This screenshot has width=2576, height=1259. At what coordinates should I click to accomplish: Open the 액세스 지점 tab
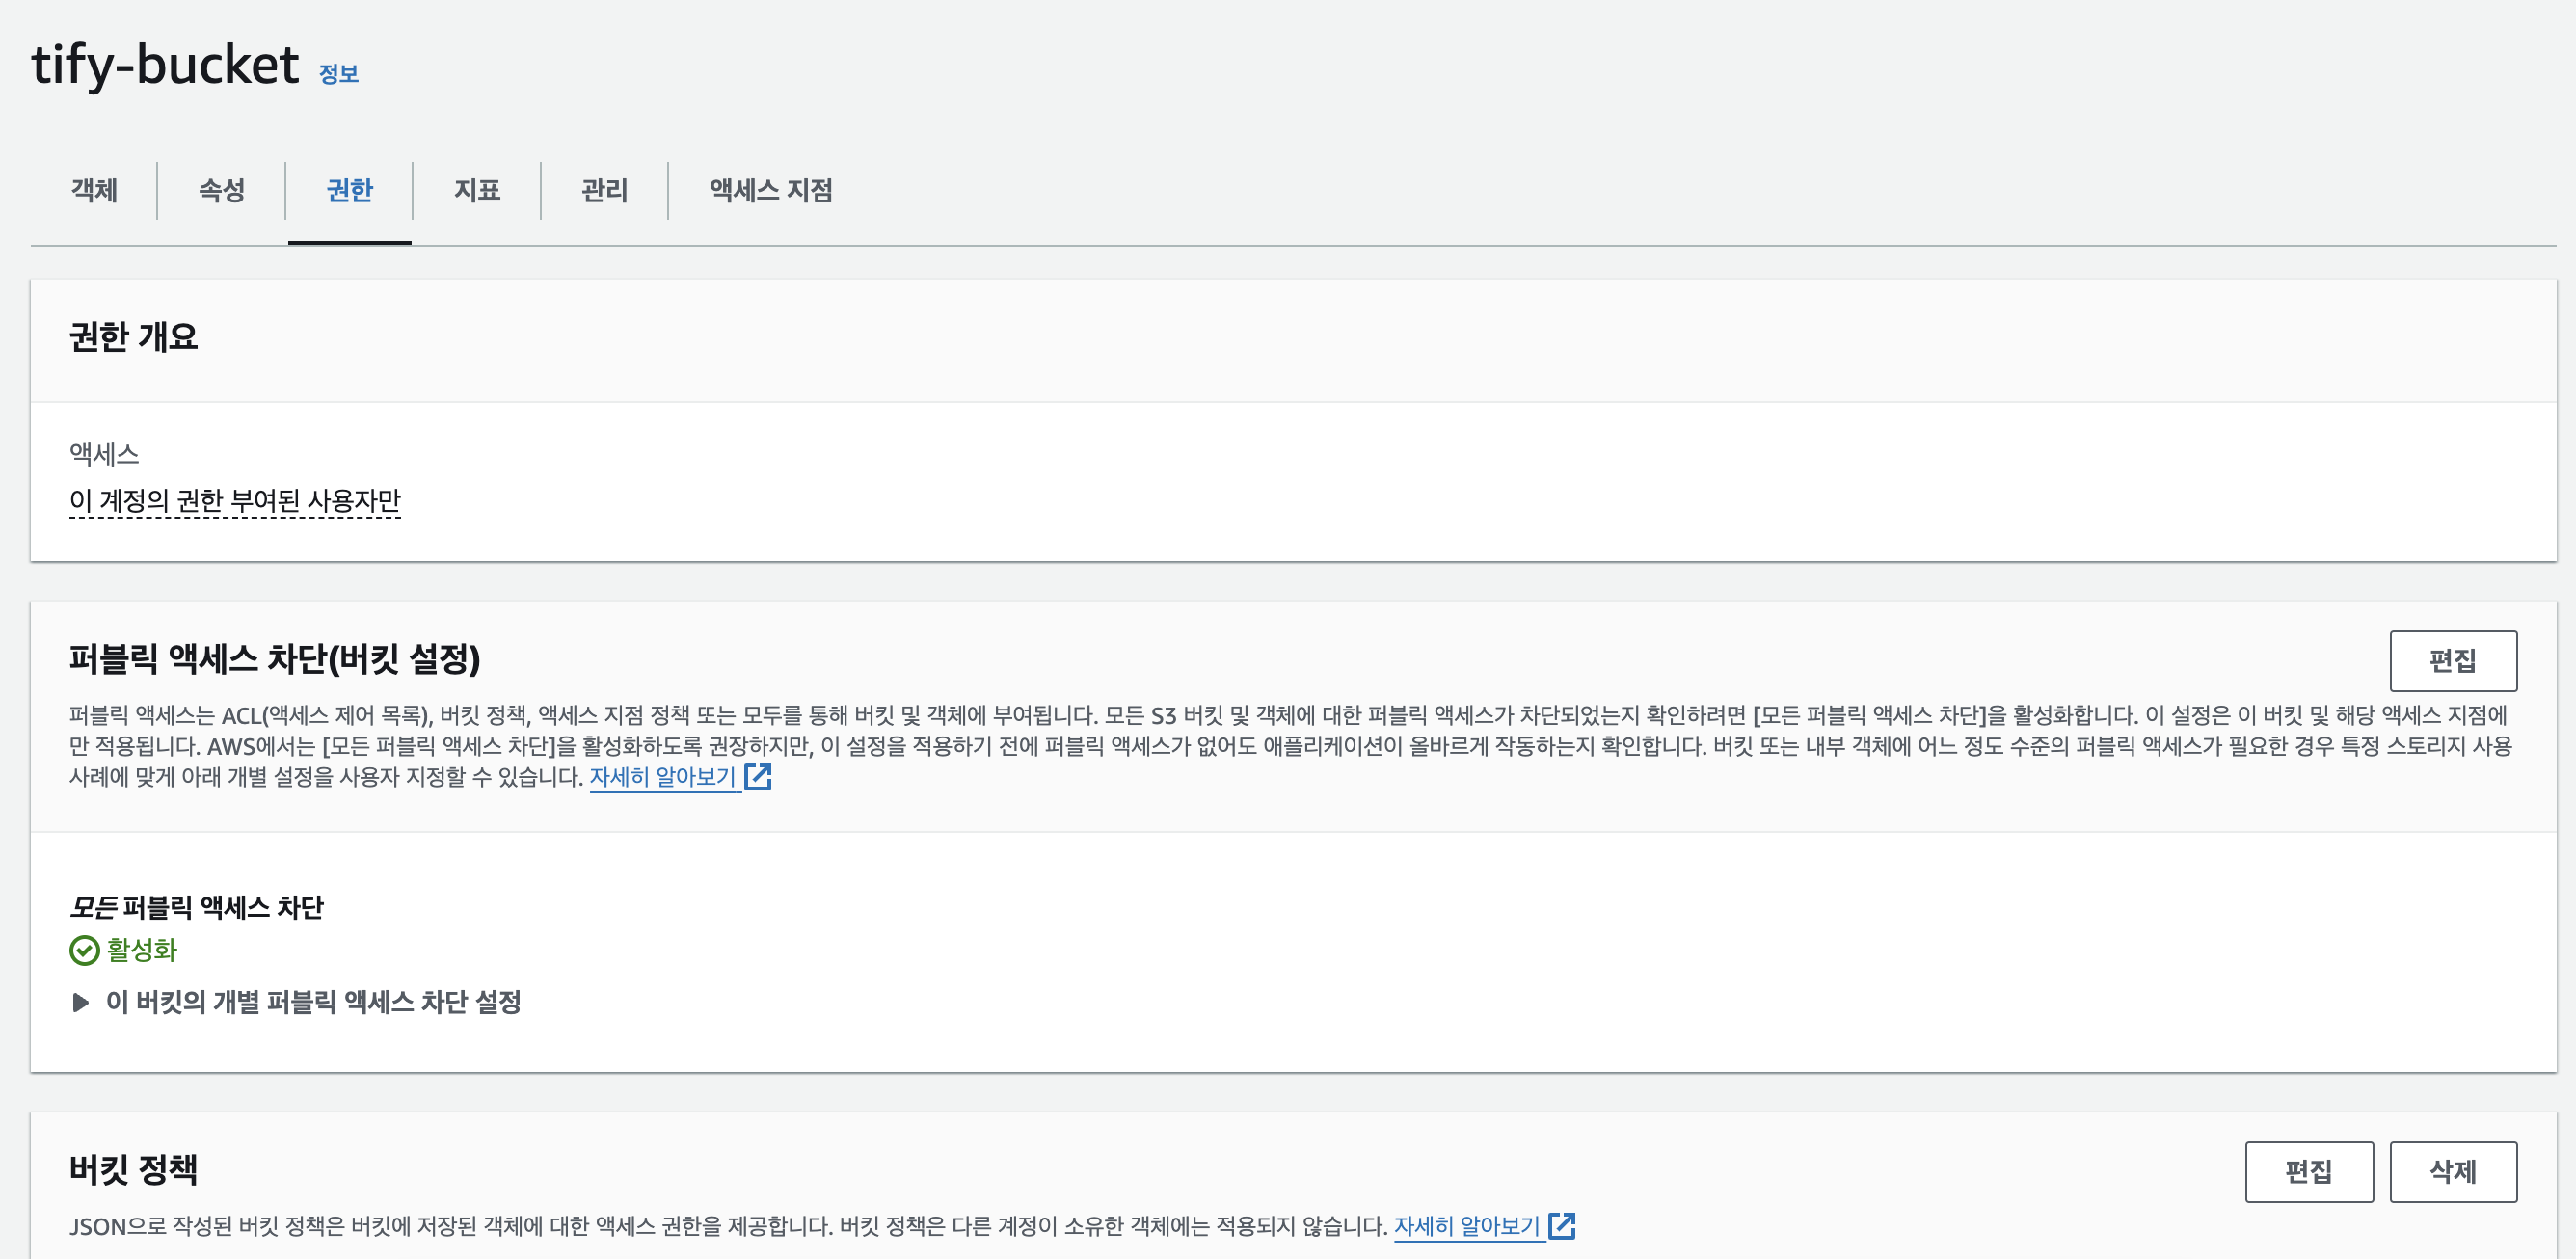coord(770,190)
